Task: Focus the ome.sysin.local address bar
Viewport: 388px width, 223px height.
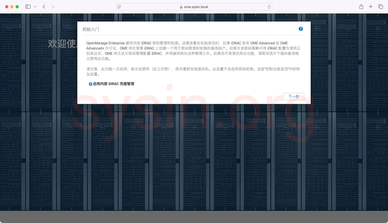Action: [x=194, y=7]
